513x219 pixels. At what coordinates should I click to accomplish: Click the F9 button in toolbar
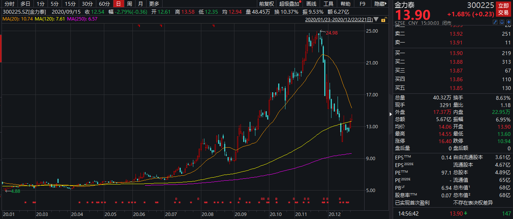click(x=362, y=4)
